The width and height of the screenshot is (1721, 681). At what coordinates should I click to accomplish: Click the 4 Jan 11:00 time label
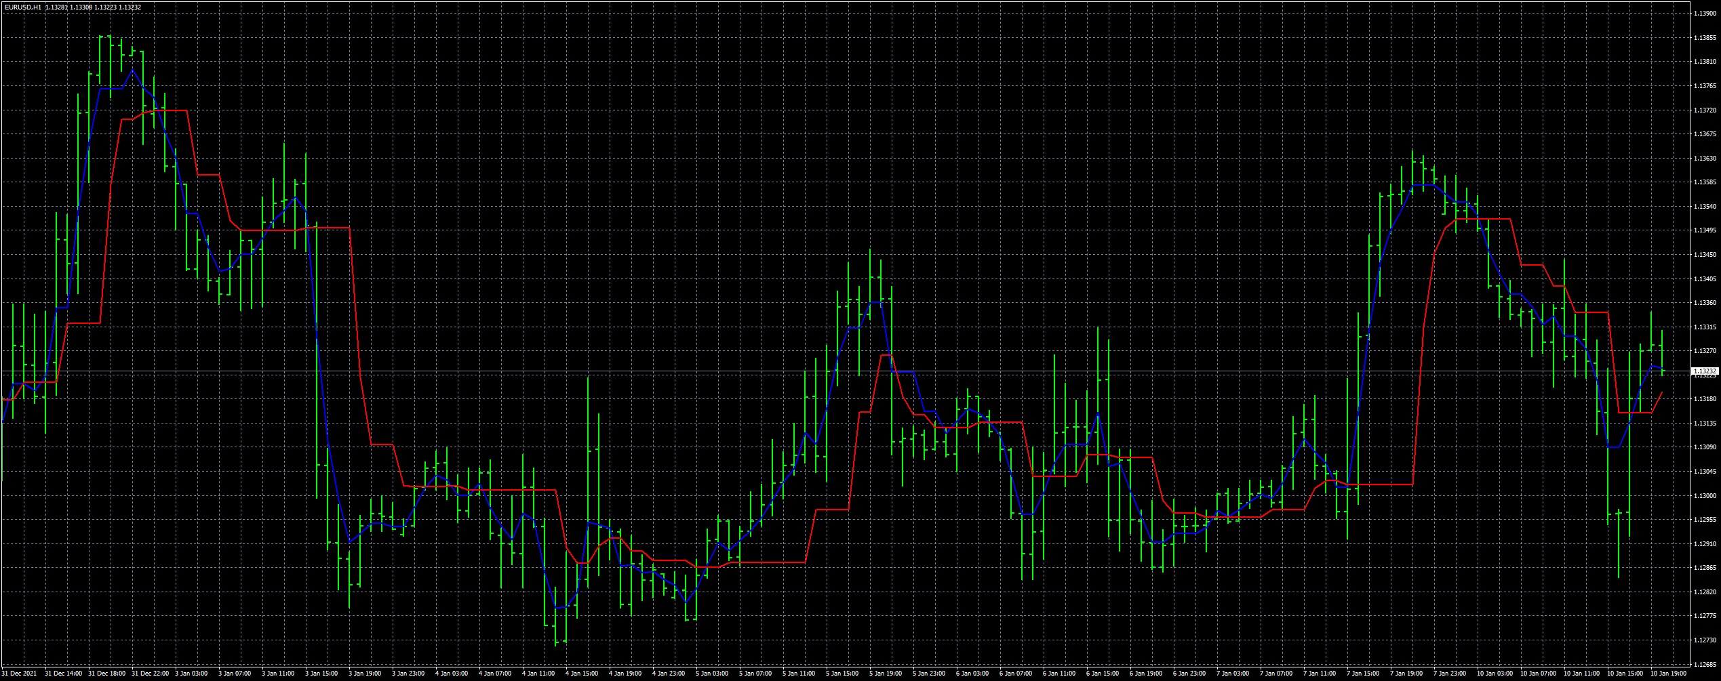click(539, 674)
